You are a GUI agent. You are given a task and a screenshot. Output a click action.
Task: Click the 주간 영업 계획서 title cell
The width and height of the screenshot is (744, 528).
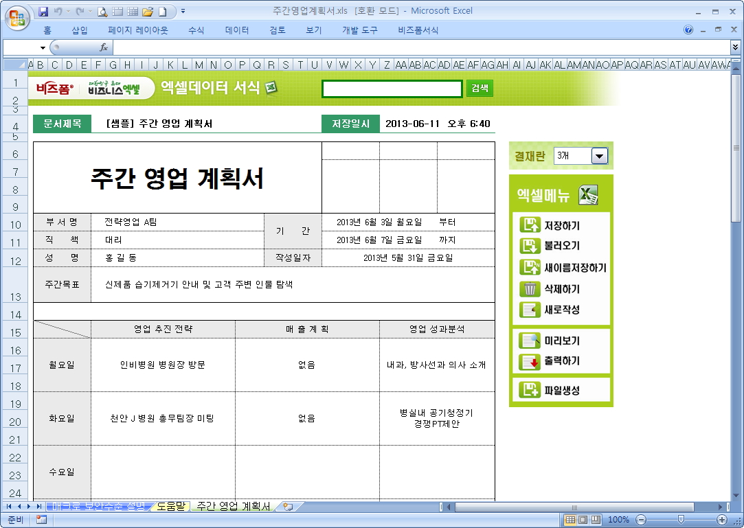[177, 178]
